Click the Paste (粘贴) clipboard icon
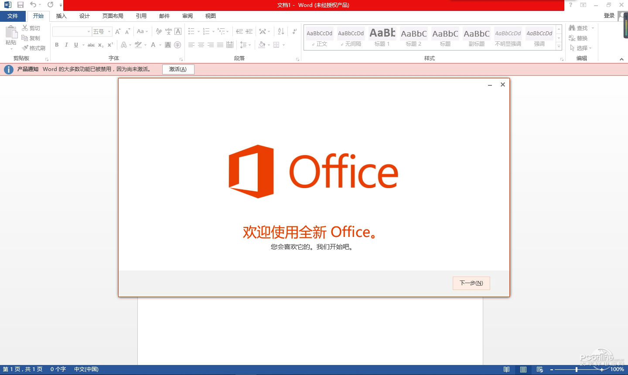This screenshot has width=628, height=375. pyautogui.click(x=11, y=32)
